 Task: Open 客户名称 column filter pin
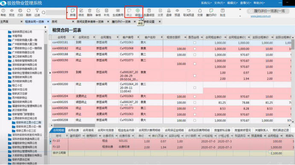click(x=162, y=37)
